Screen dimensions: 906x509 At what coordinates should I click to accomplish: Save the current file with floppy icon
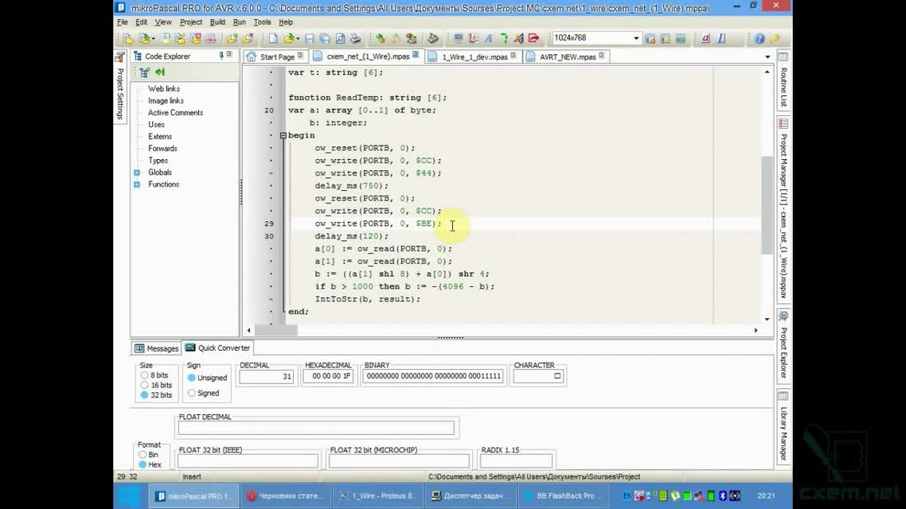309,38
